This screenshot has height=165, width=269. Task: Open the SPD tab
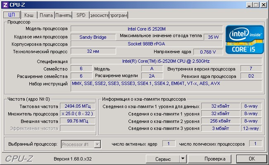click(x=81, y=15)
